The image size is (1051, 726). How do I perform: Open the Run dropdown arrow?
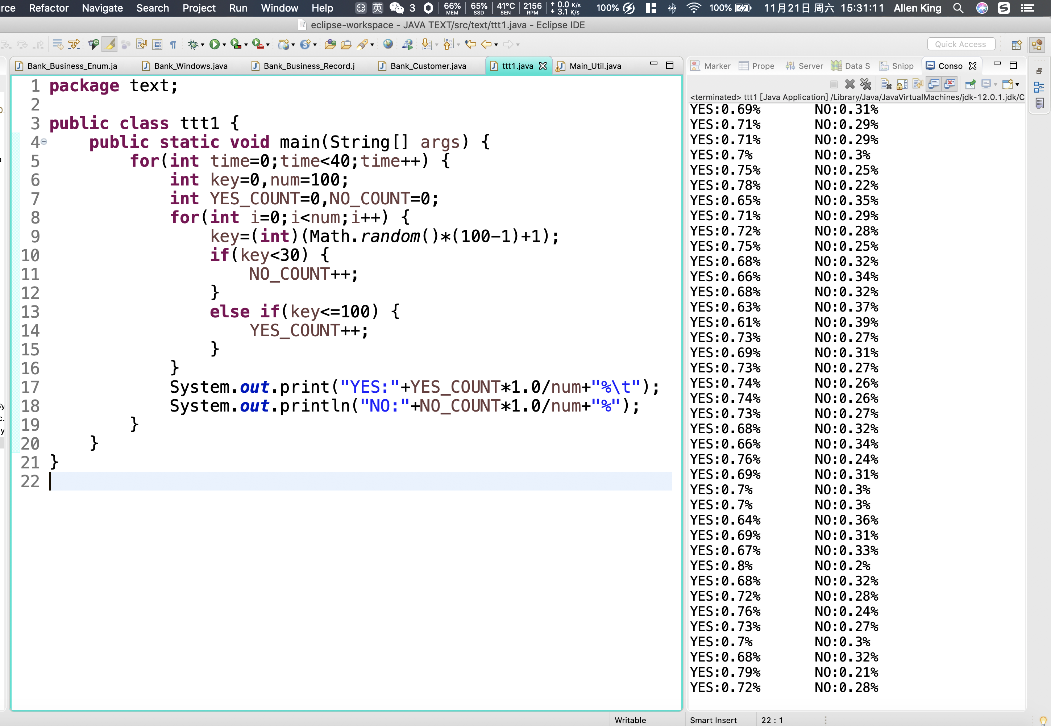(224, 45)
